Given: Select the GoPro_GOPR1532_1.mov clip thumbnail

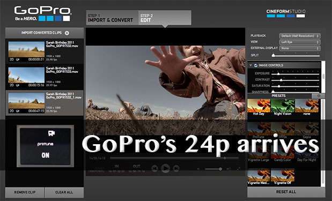Looking at the screenshot, I should (26, 101).
